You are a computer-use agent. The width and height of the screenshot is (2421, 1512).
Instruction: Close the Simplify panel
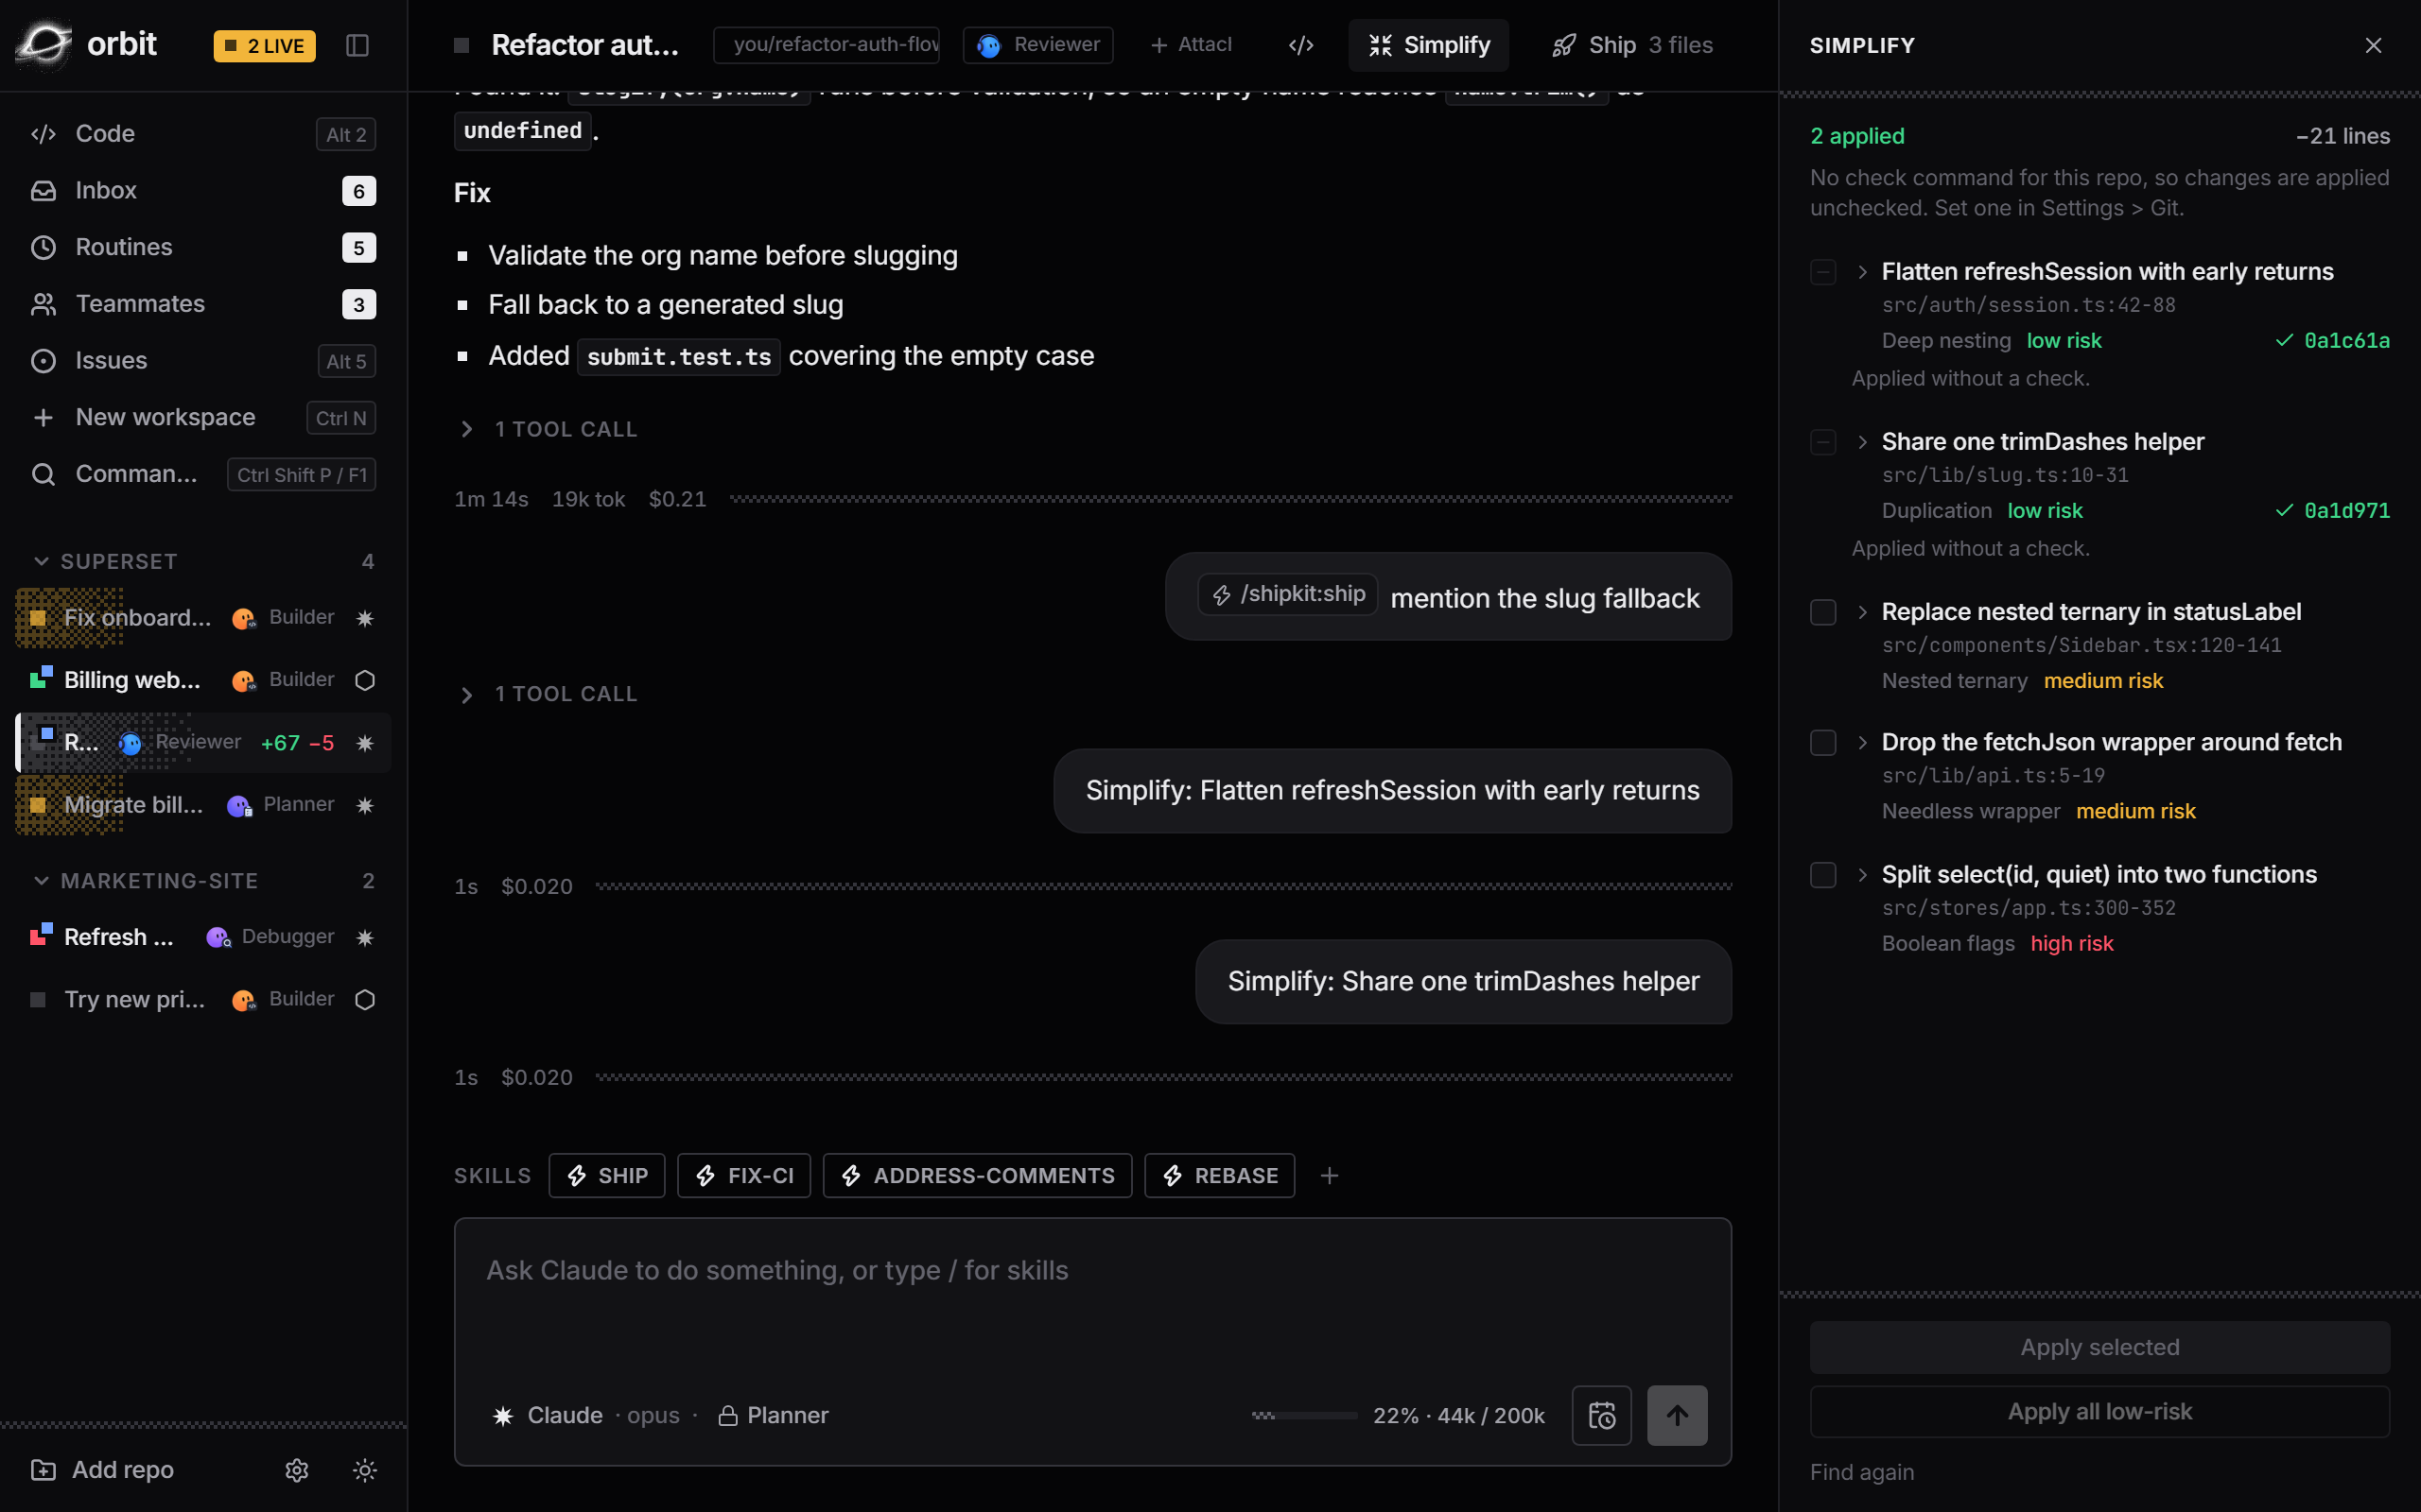(2373, 45)
